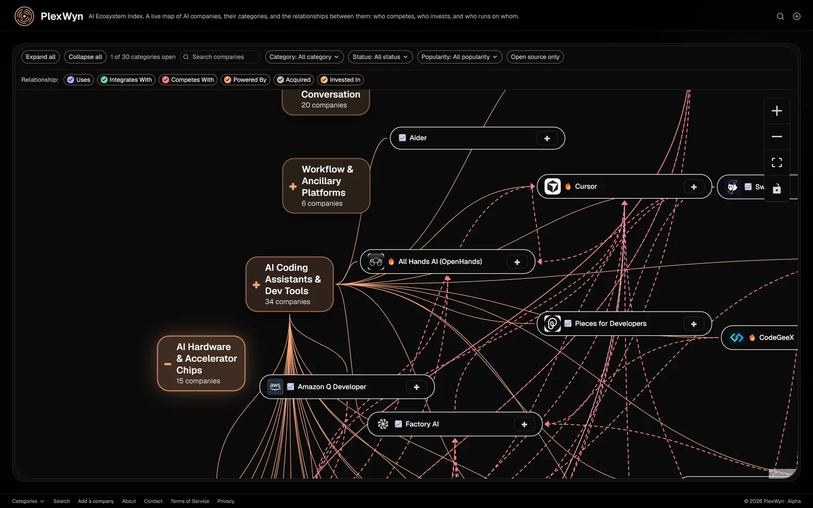Open the About page
Image resolution: width=813 pixels, height=508 pixels.
[x=129, y=501]
